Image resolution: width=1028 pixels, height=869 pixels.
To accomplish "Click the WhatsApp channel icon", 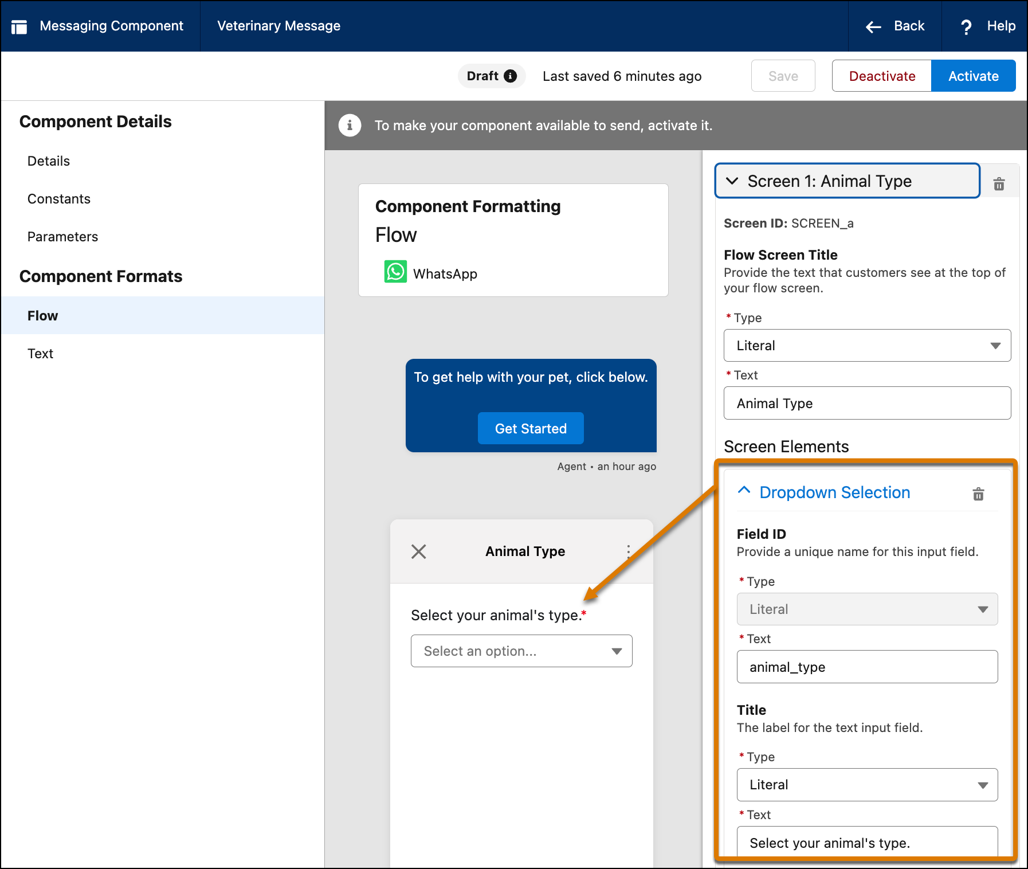I will pos(395,272).
